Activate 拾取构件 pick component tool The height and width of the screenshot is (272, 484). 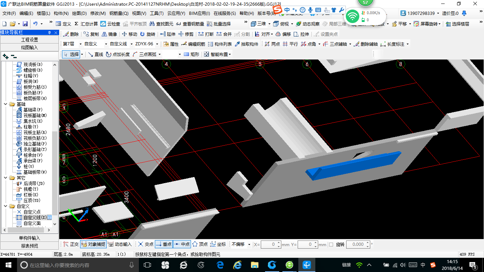246,44
